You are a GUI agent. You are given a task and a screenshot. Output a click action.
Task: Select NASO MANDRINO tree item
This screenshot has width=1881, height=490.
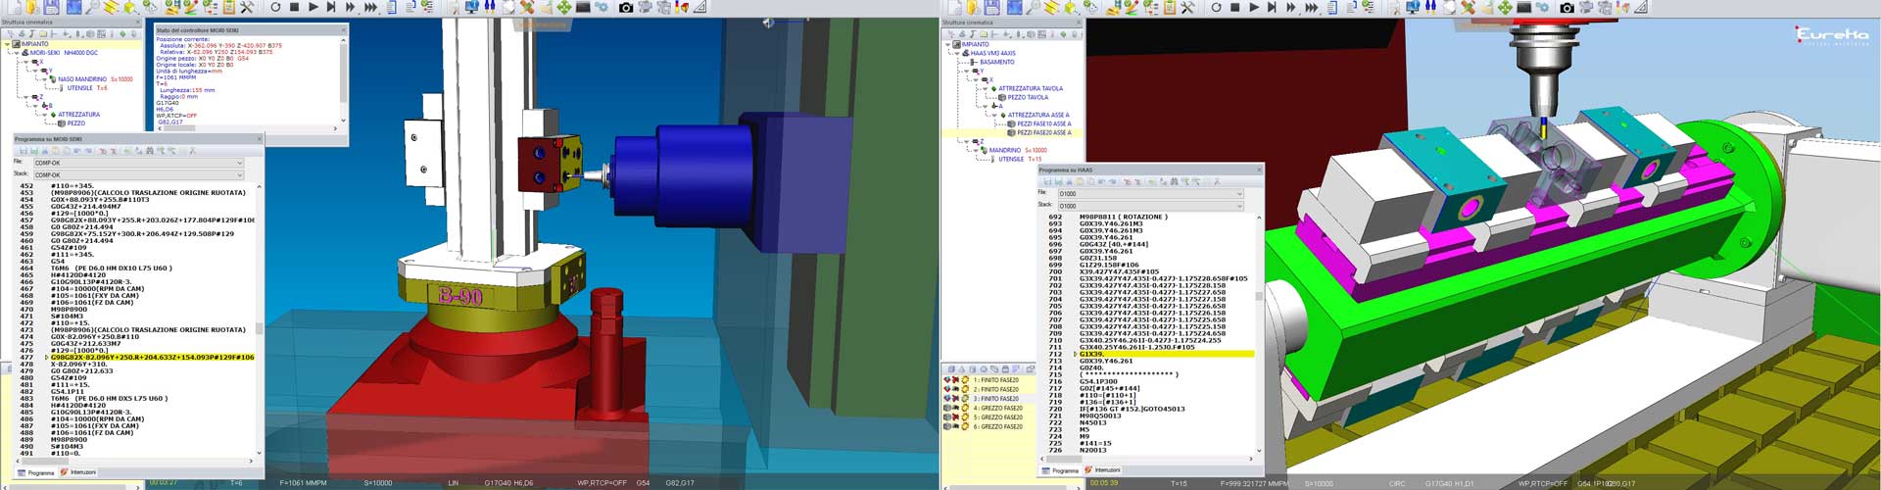click(x=82, y=79)
